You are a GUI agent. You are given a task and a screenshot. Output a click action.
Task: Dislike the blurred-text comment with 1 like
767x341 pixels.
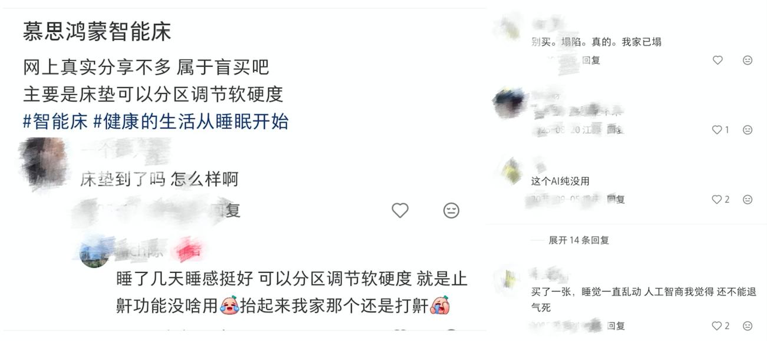coord(748,130)
